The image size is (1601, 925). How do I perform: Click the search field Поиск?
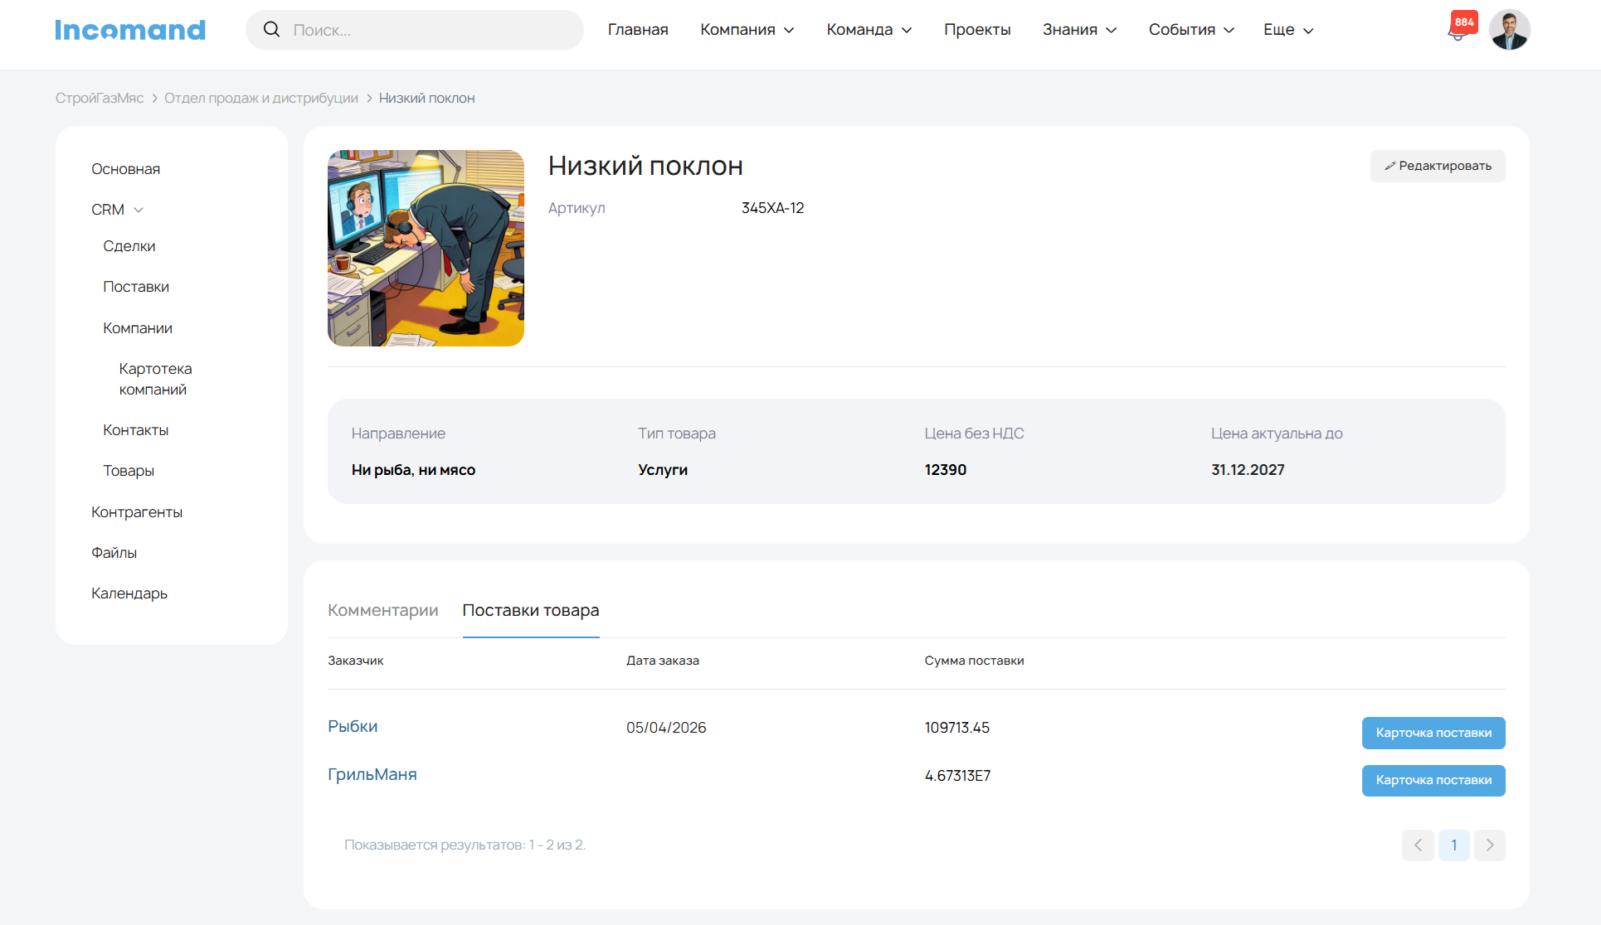coord(415,30)
